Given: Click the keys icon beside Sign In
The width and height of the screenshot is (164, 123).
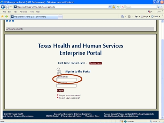Looking at the screenshot, I should tap(59, 71).
